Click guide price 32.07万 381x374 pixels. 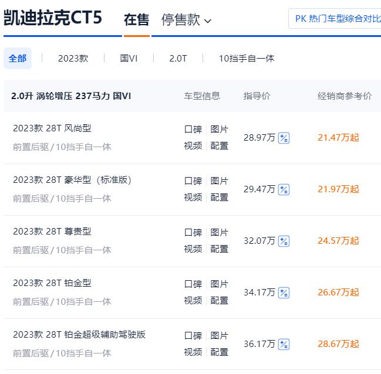[x=259, y=241]
